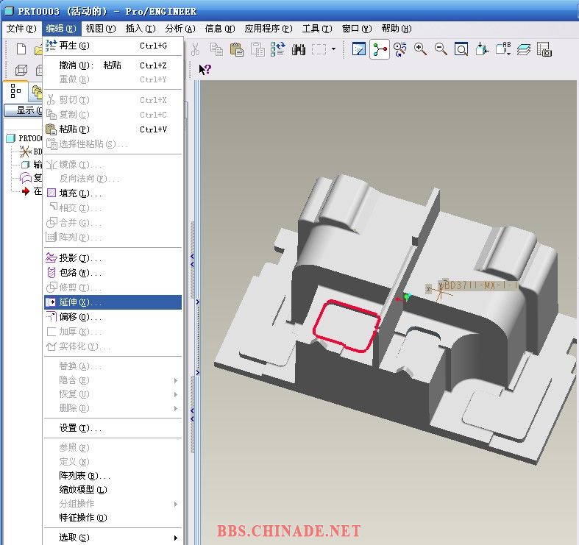Click the repaint screen icon
579x545 pixels.
359,49
